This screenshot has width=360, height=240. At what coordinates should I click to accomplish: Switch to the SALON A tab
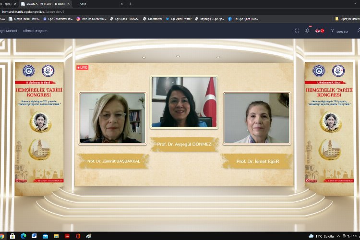pyautogui.click(x=45, y=4)
